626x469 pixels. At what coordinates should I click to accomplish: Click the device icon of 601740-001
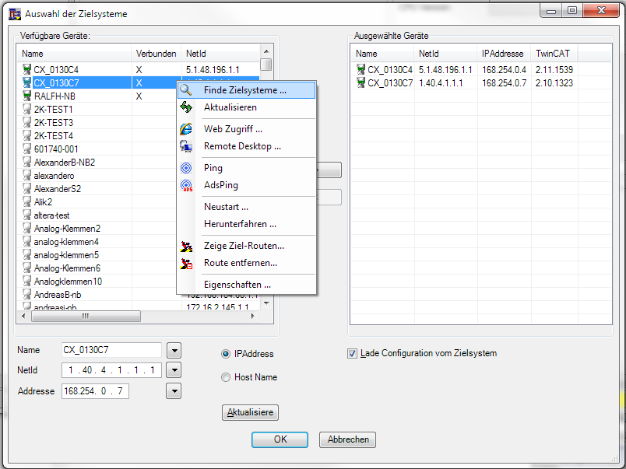[26, 149]
